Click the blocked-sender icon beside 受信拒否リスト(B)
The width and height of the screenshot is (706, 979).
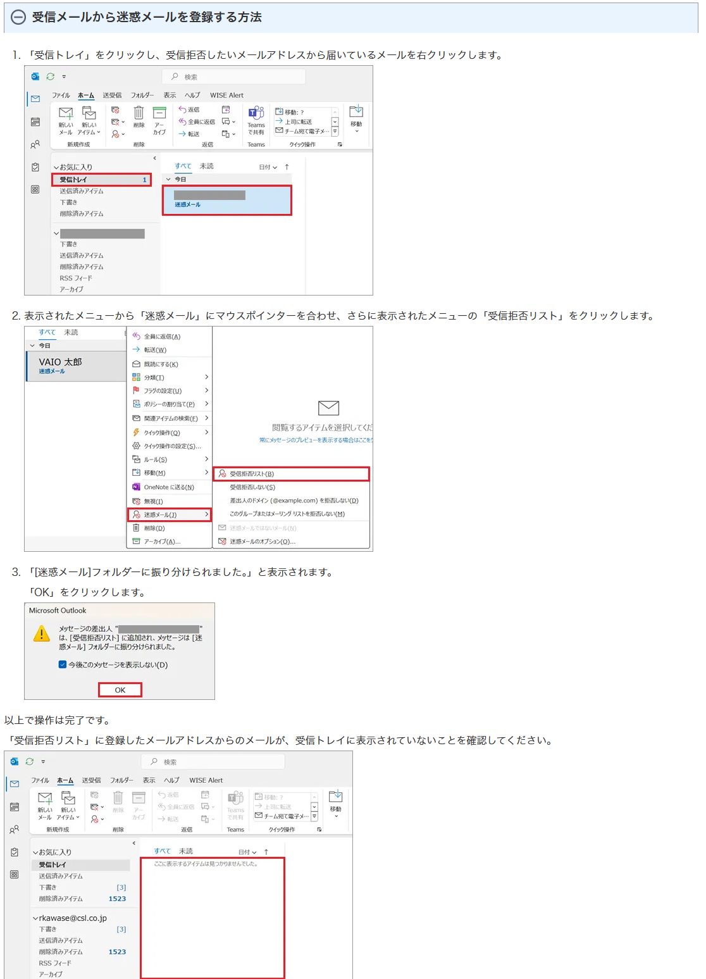pyautogui.click(x=222, y=473)
